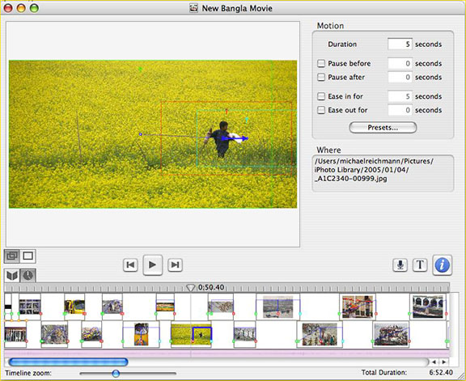Click the timeline scroll right arrow
Screen dimensions: 466x381
(x=443, y=362)
